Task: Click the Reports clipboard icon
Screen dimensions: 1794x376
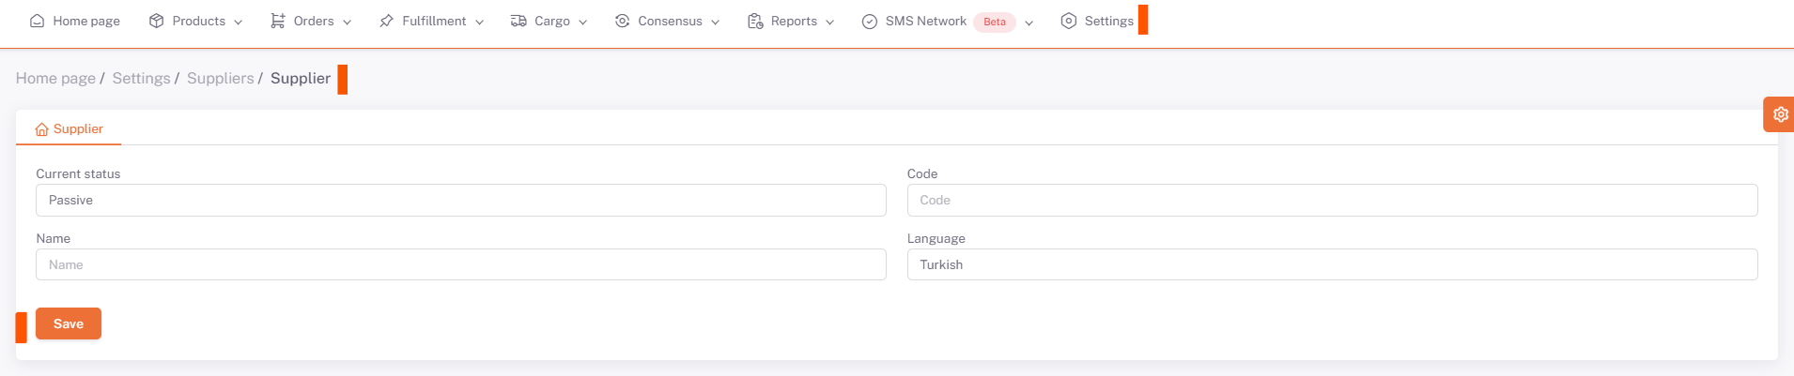Action: point(755,21)
